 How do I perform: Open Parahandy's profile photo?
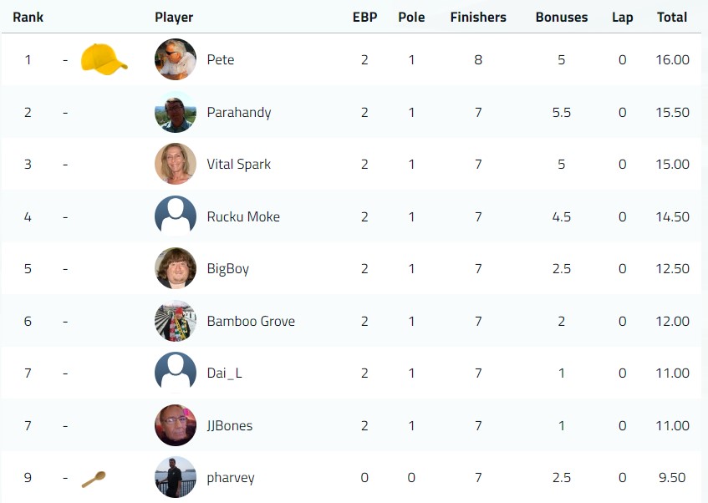[176, 112]
